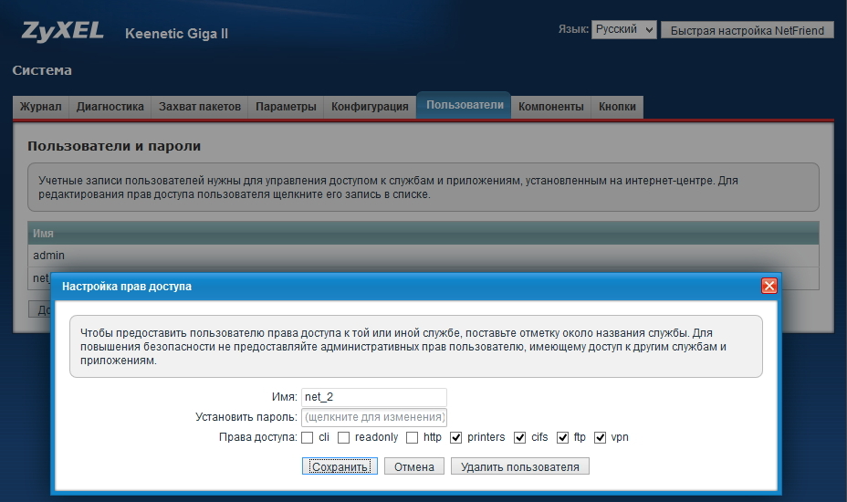Turn off vpn access checkbox
This screenshot has width=847, height=502.
600,438
